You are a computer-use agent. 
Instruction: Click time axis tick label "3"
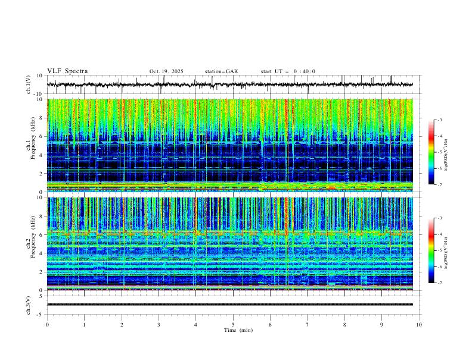click(x=159, y=325)
